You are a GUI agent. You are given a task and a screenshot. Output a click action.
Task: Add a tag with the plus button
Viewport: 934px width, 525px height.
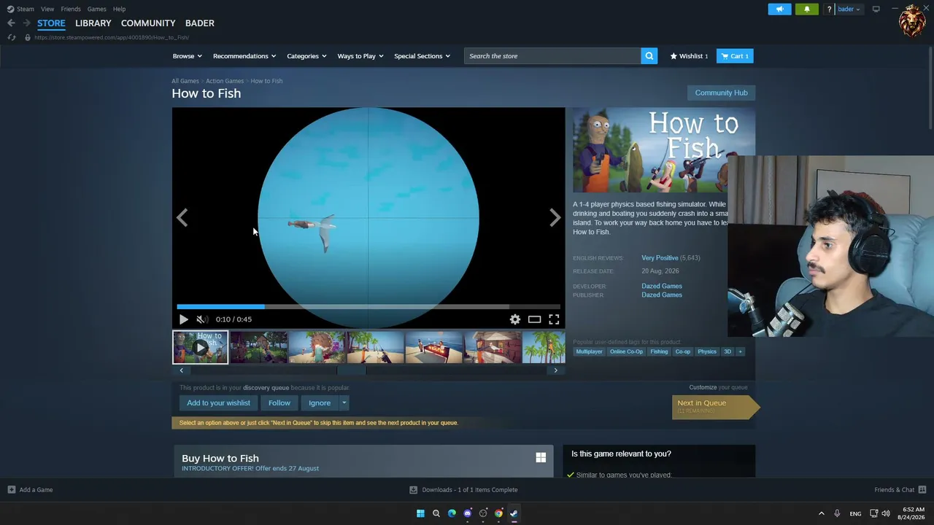tap(740, 351)
